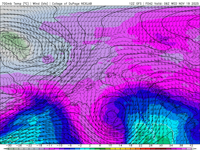Select the 2610 height contour label
Screen dimensions: 200x150
coord(41,57)
